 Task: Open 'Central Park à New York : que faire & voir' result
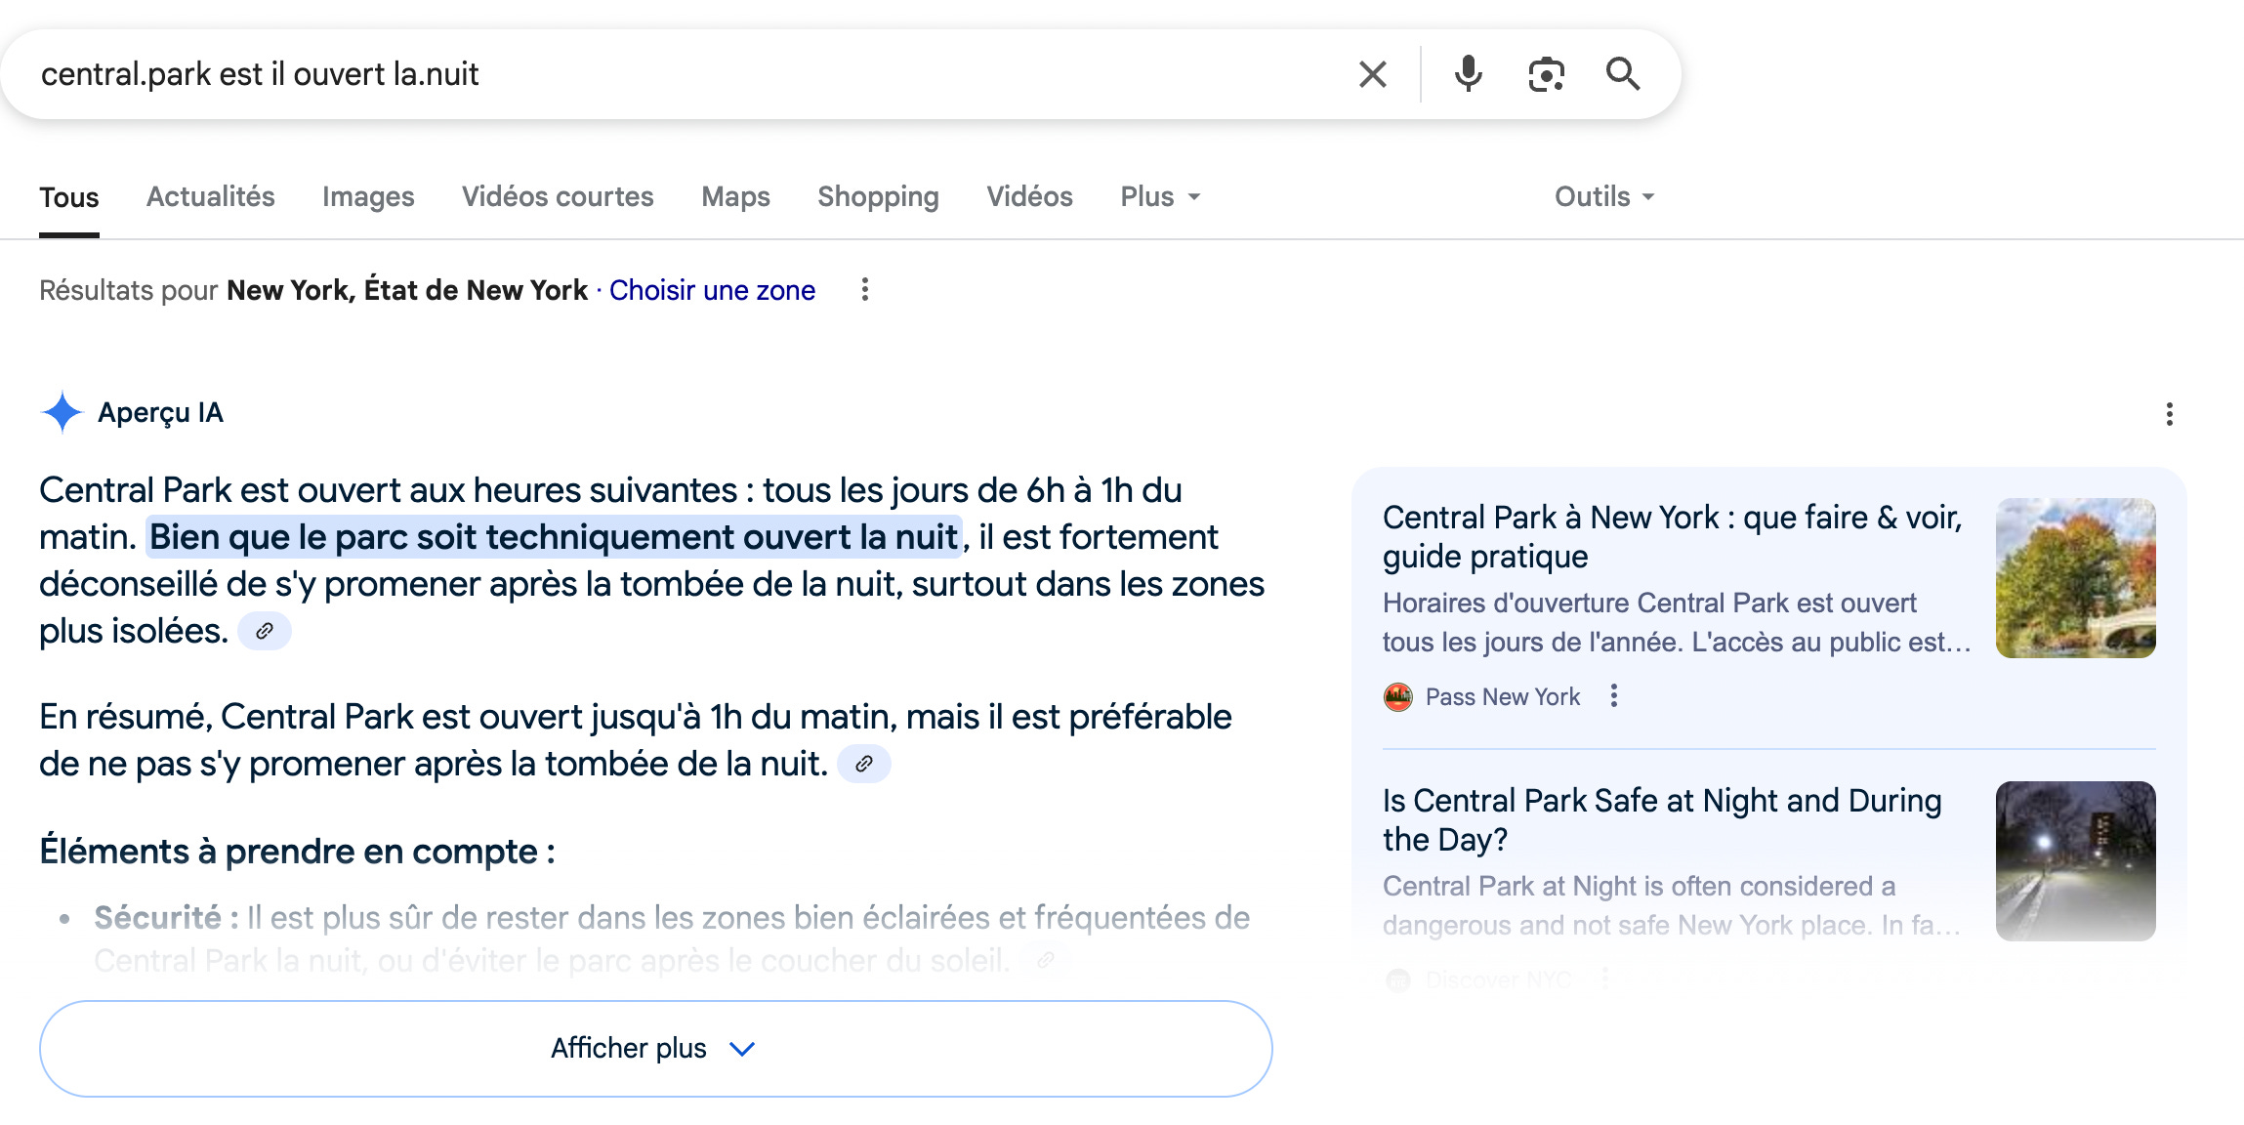click(x=1672, y=536)
